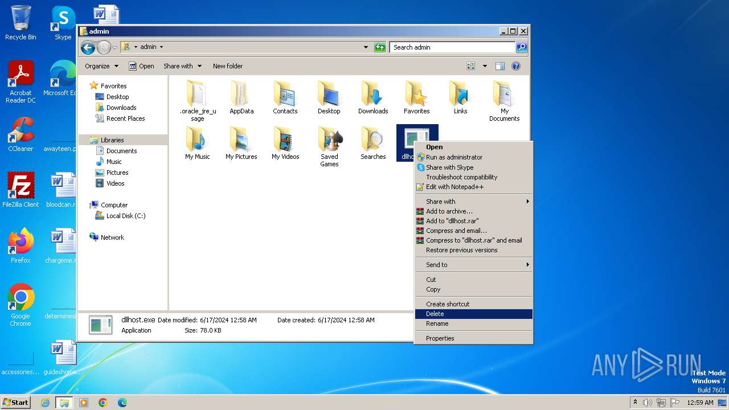
Task: Open Local Disk (C:) in sidebar
Action: click(x=120, y=216)
